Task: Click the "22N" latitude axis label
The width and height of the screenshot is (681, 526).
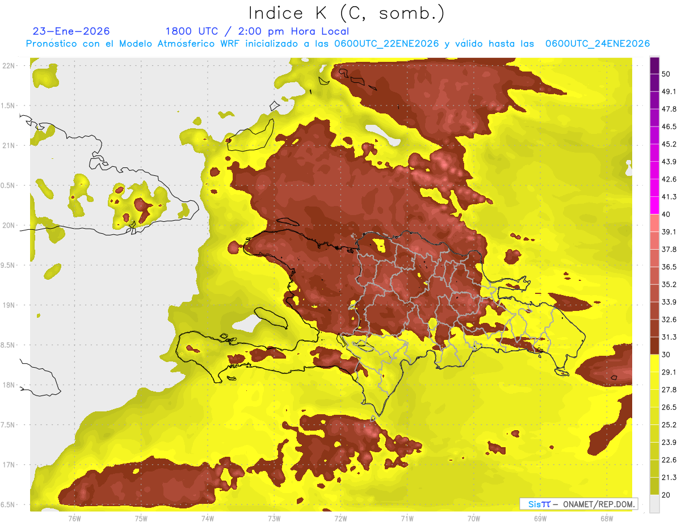Action: (9, 66)
